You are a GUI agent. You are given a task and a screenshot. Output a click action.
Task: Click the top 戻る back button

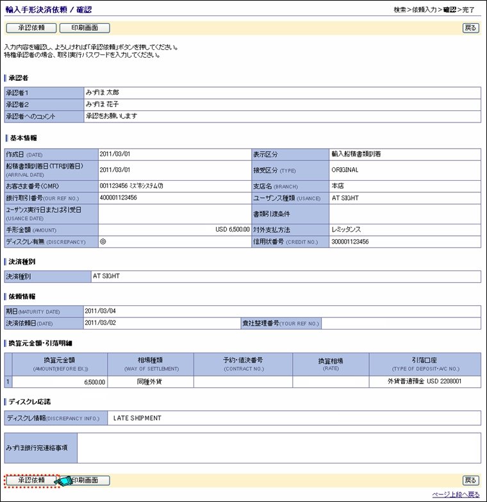point(470,28)
